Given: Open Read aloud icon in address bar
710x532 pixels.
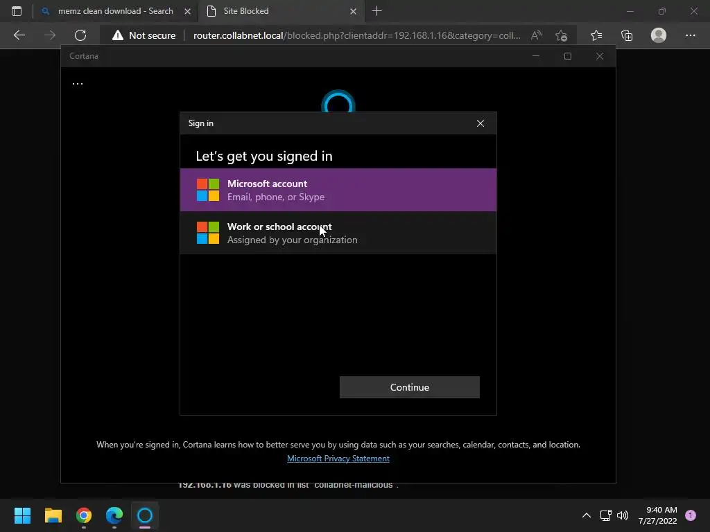Looking at the screenshot, I should pos(536,35).
